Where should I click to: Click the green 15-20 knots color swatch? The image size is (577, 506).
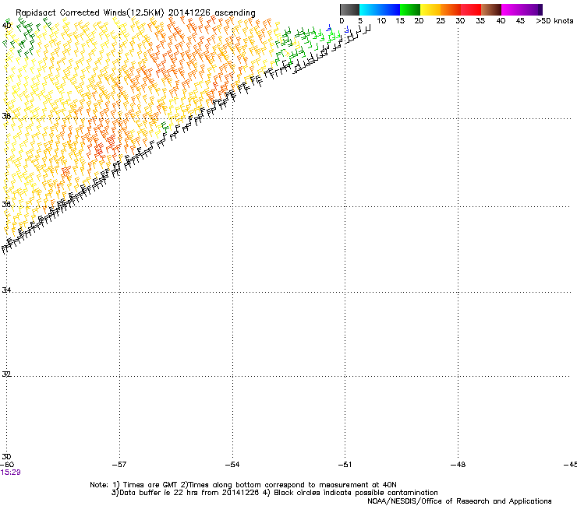tap(410, 9)
